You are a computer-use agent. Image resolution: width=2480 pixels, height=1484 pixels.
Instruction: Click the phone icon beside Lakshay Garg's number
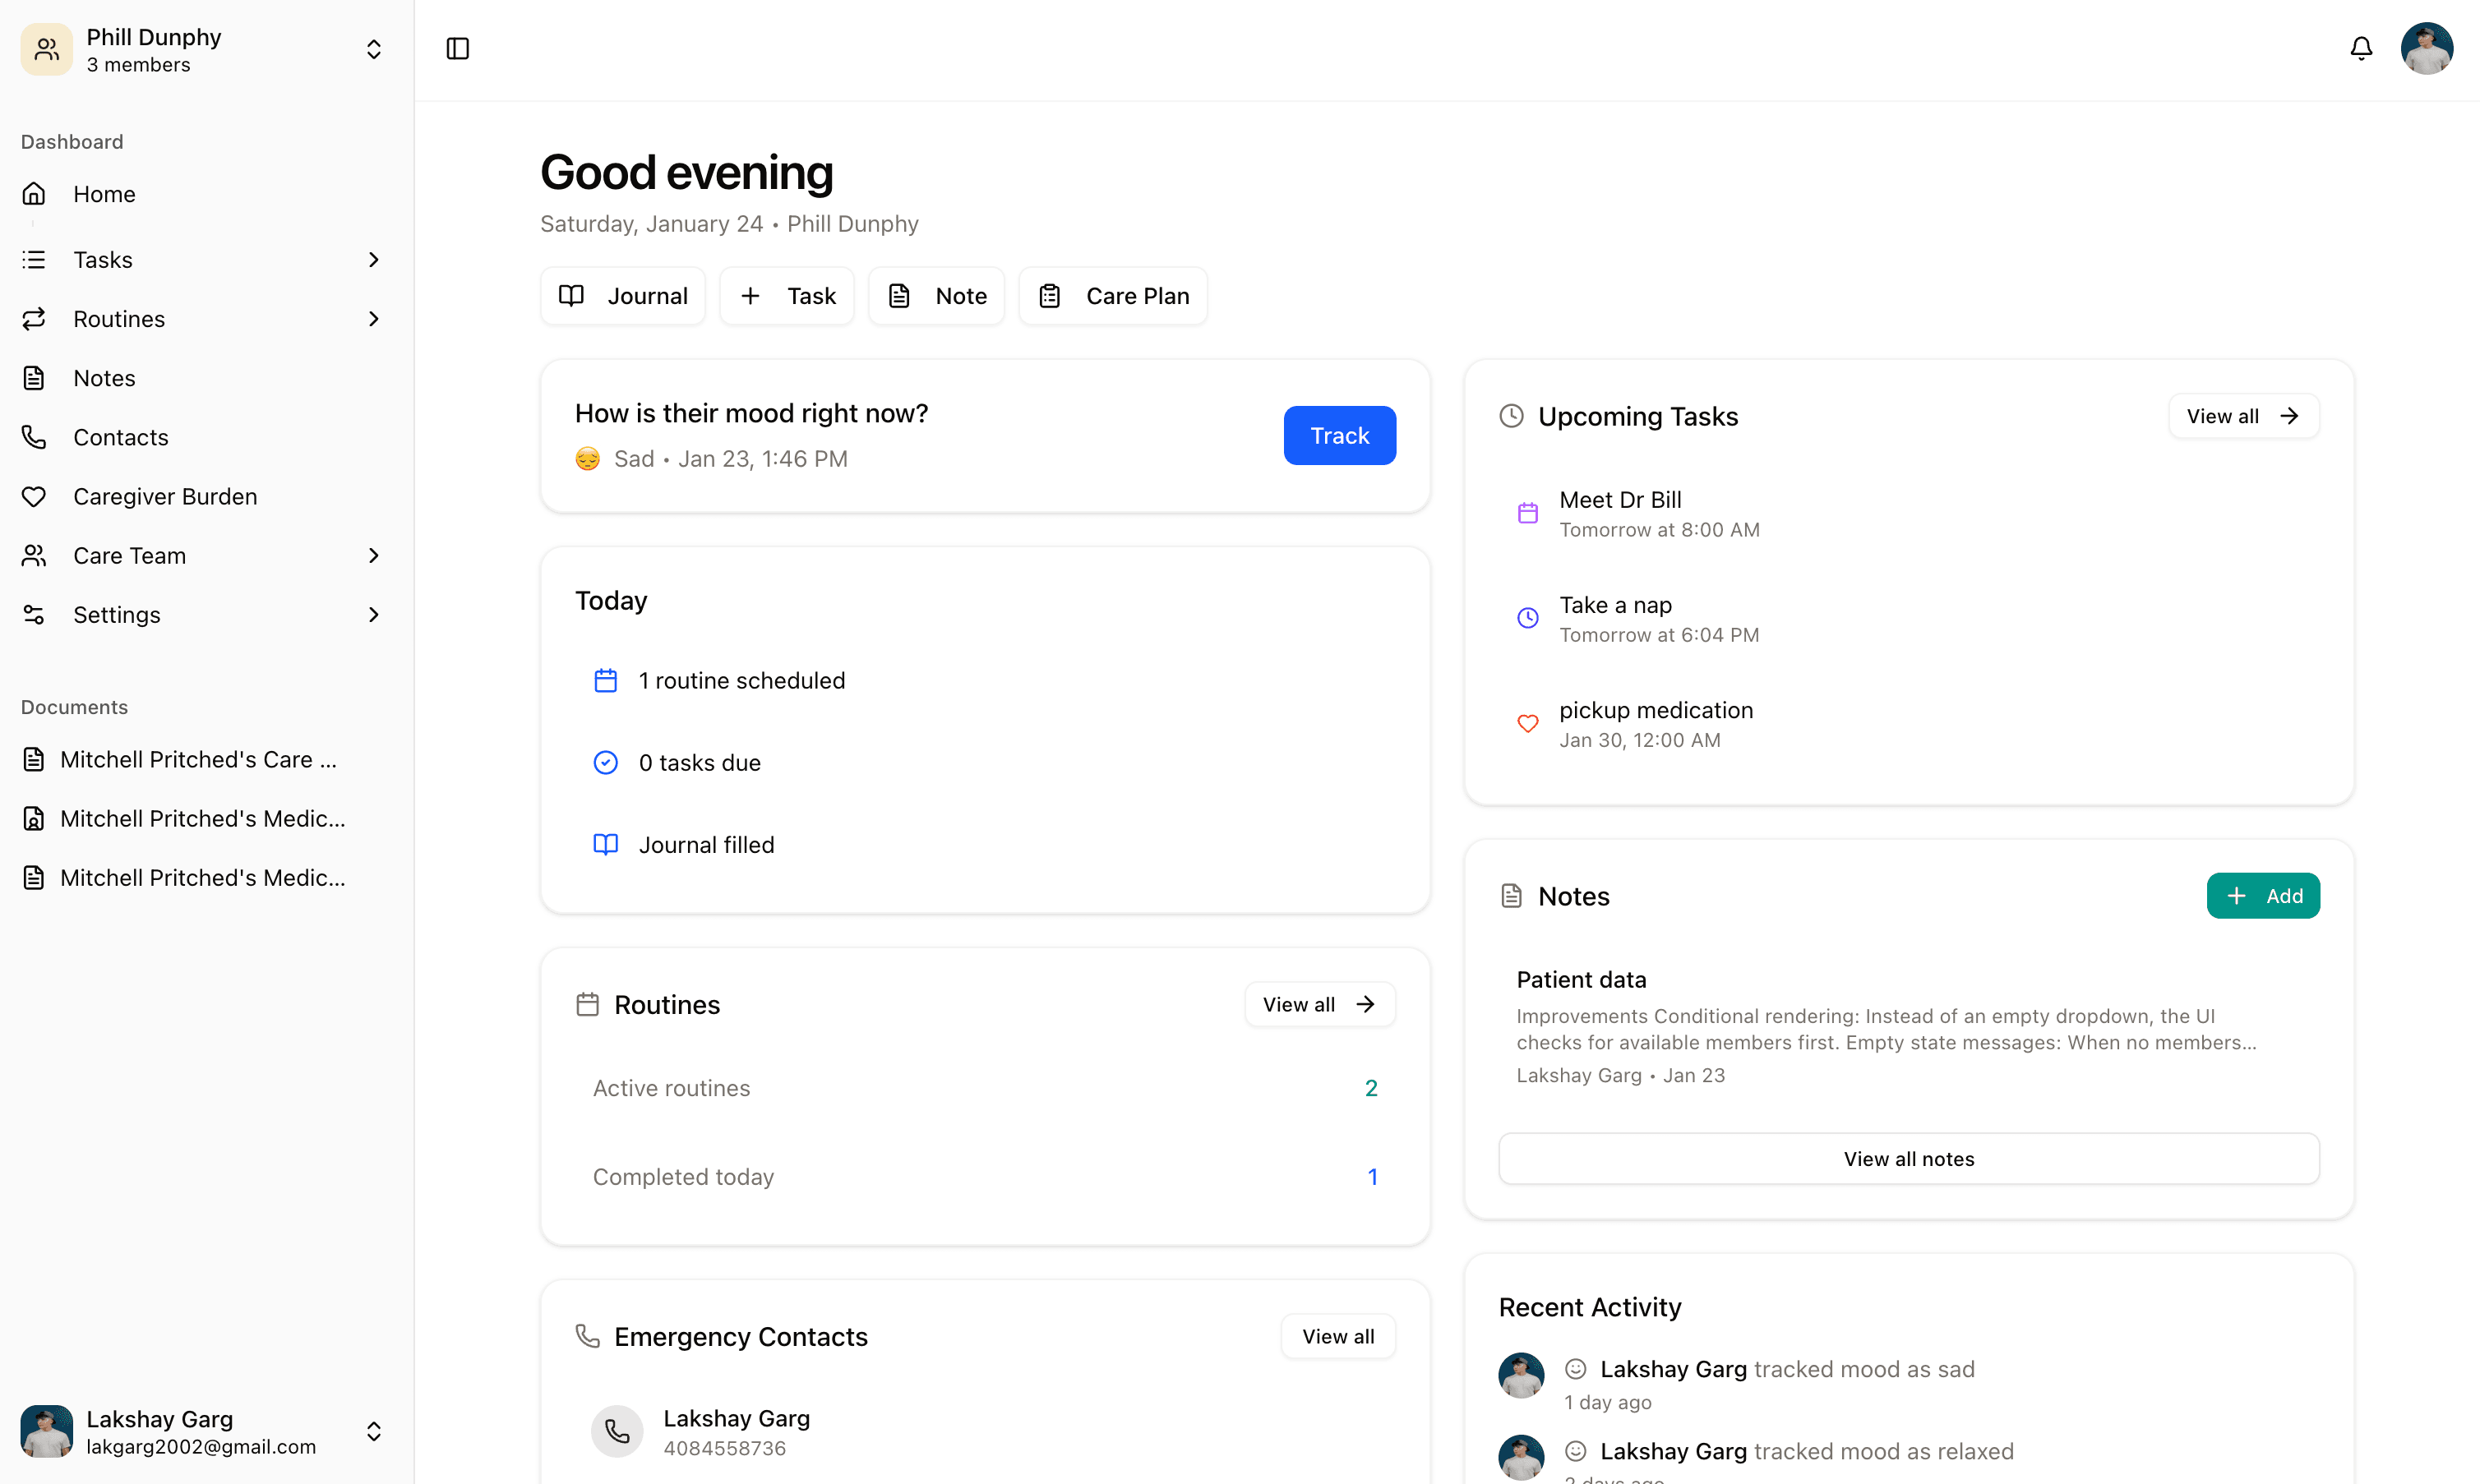(617, 1431)
